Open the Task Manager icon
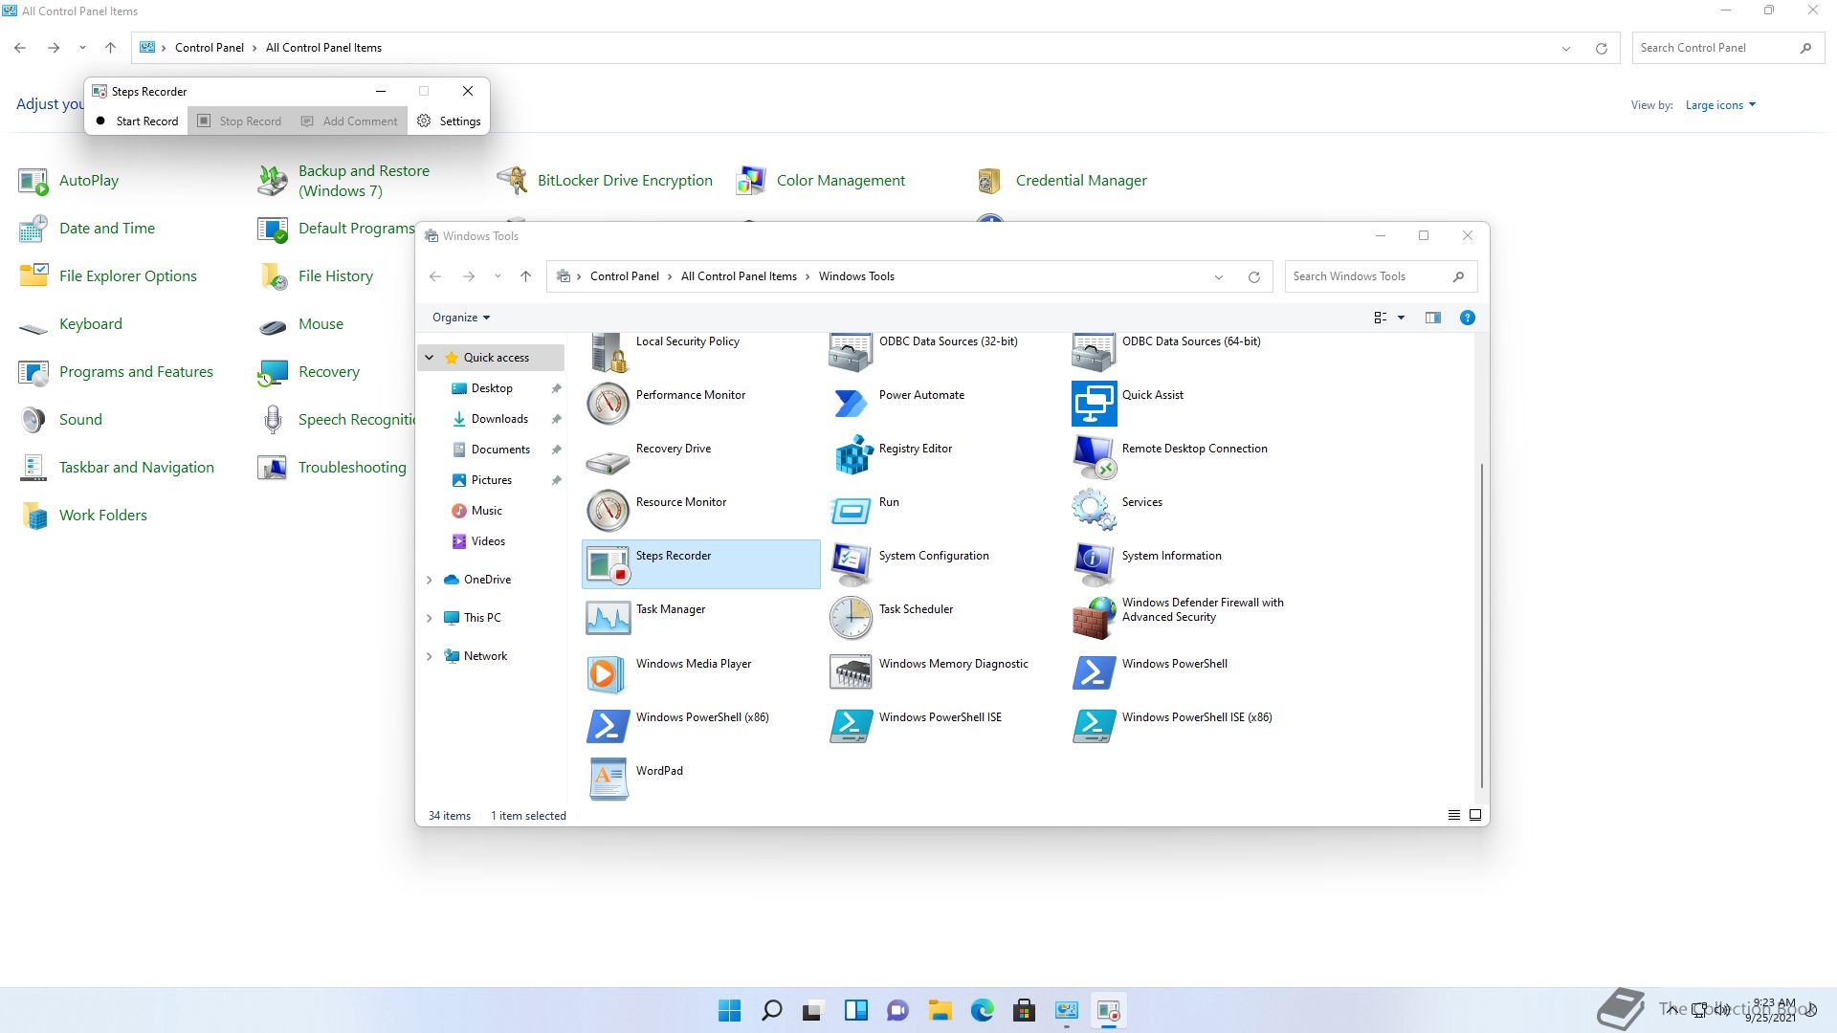Viewport: 1837px width, 1033px height. click(x=608, y=618)
